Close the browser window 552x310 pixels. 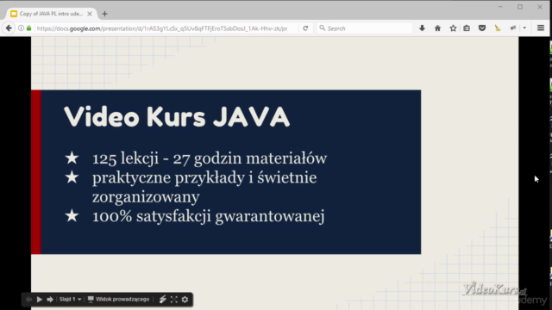540,7
